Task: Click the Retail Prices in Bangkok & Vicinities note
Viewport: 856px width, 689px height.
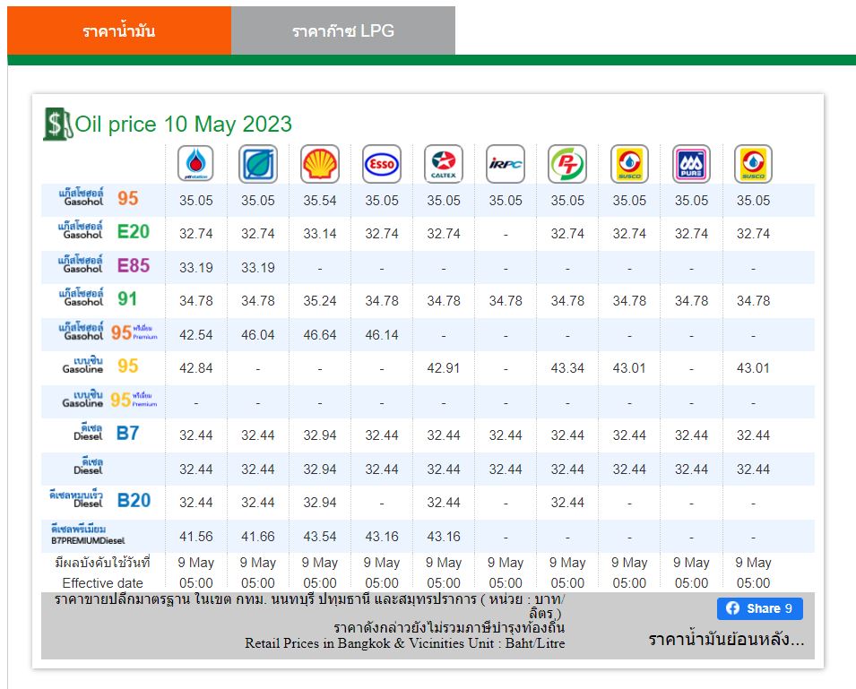Action: 404,643
